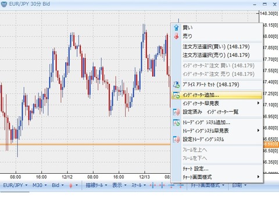Click the 12/12 date label on time axis

click(67, 177)
